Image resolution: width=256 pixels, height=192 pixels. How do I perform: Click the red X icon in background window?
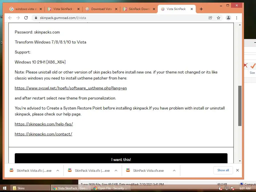pos(246,65)
